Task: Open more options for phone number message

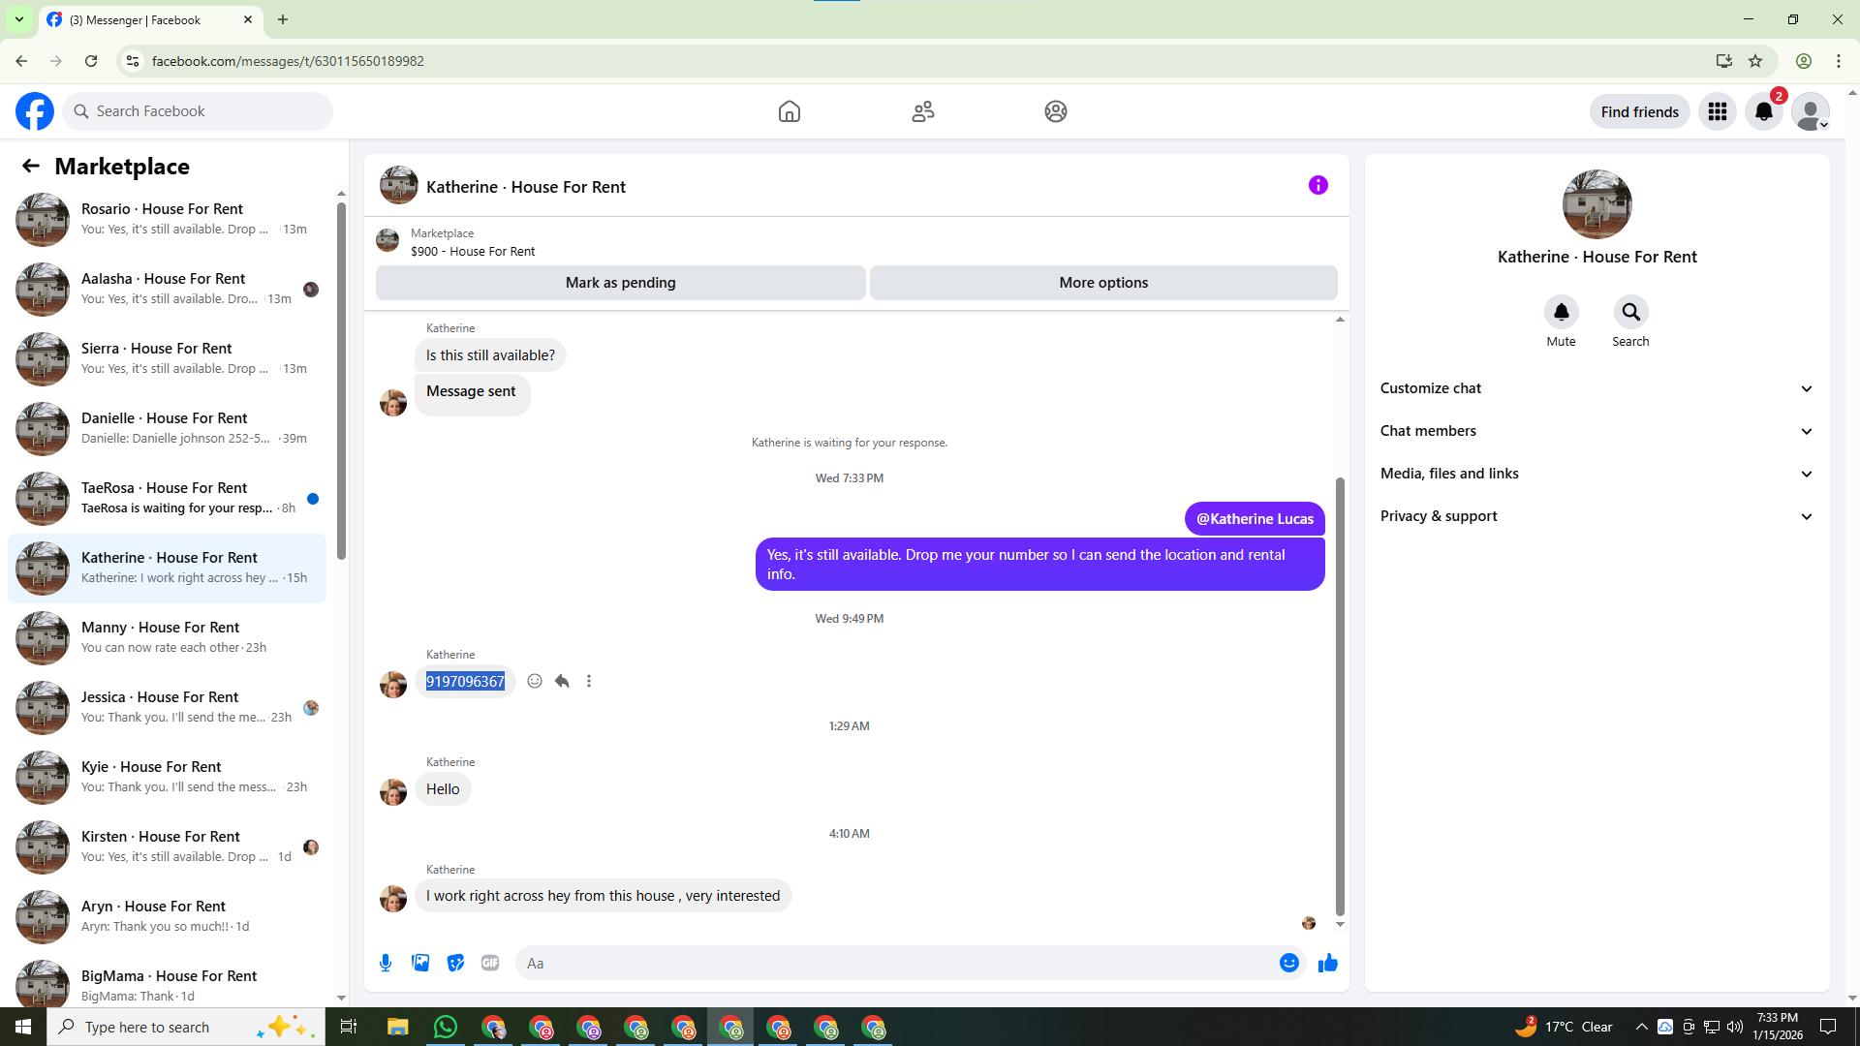Action: coord(589,681)
